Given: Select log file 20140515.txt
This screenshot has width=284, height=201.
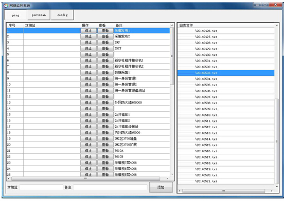Looking at the screenshot, I should (226, 145).
